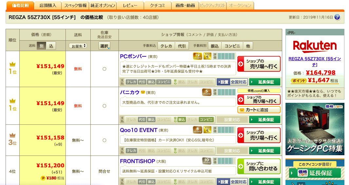Open the パニカウ shop link
The image size is (349, 185).
130,92
